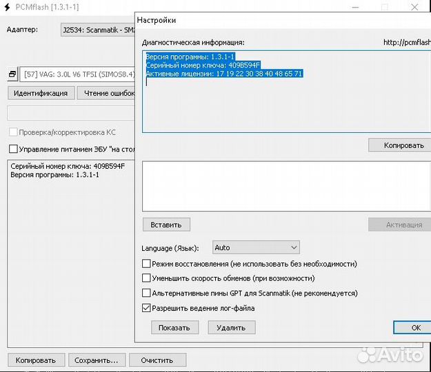Close the PCMflash main window
The image size is (431, 372).
(414, 7)
